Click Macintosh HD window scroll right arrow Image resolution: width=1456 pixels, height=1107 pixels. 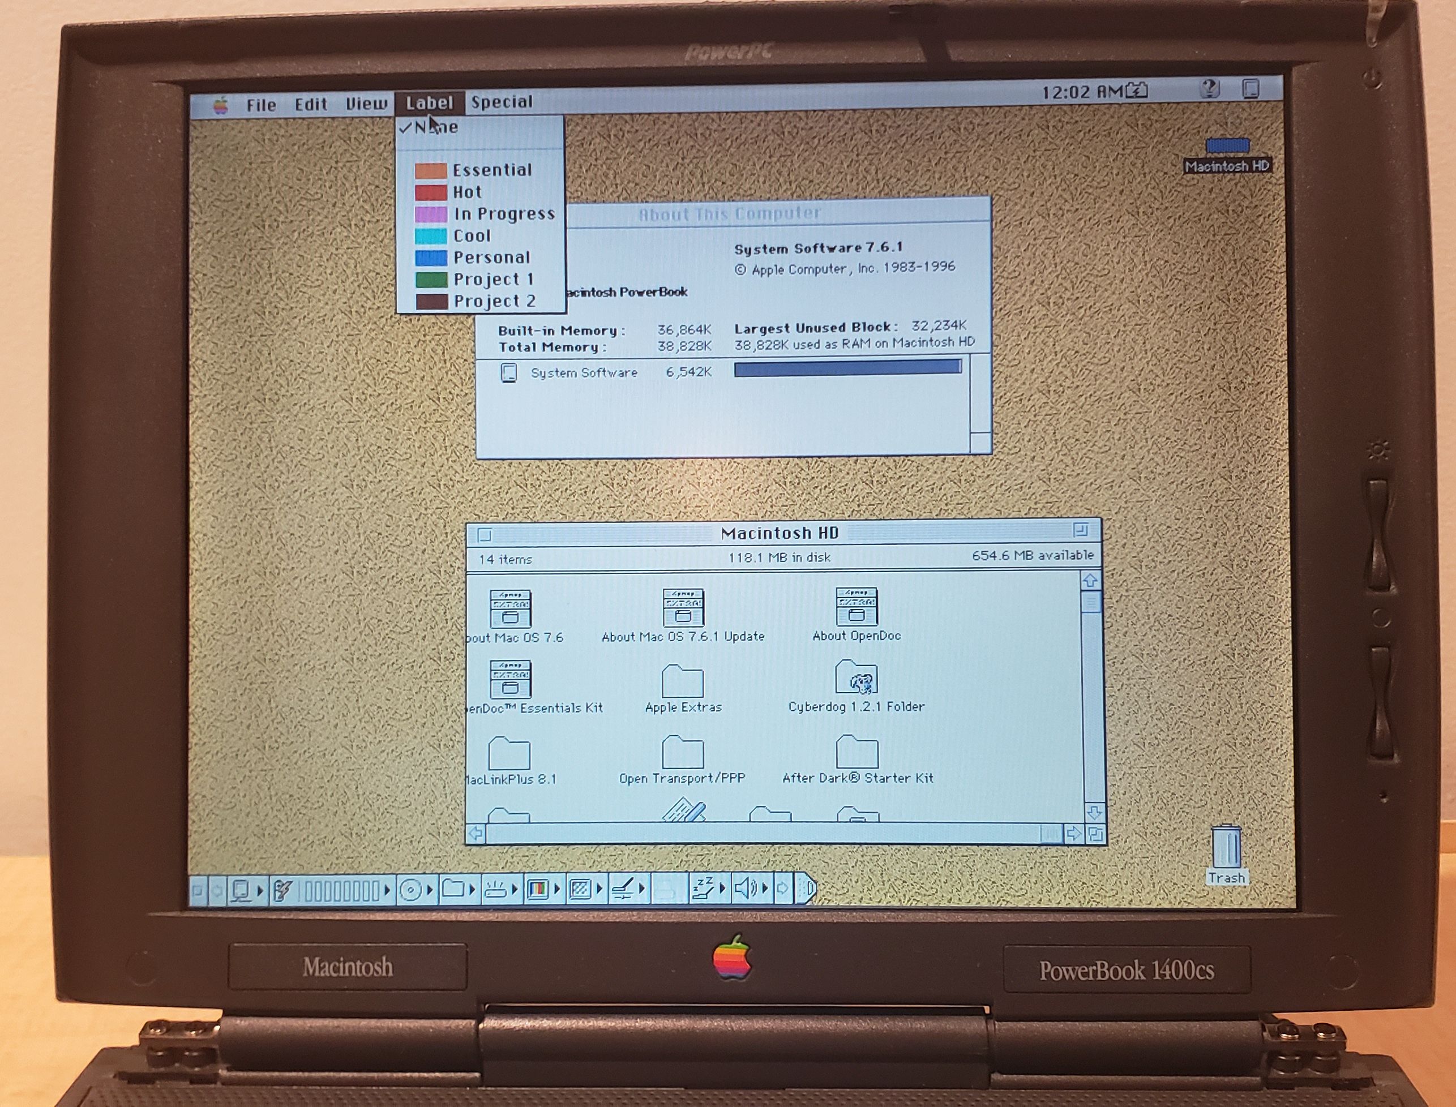coord(1073,834)
